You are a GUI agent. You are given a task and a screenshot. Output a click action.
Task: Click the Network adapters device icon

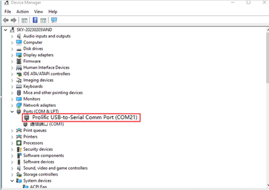tap(19, 105)
